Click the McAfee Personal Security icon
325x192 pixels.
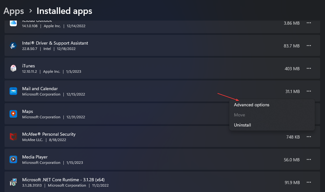click(13, 137)
